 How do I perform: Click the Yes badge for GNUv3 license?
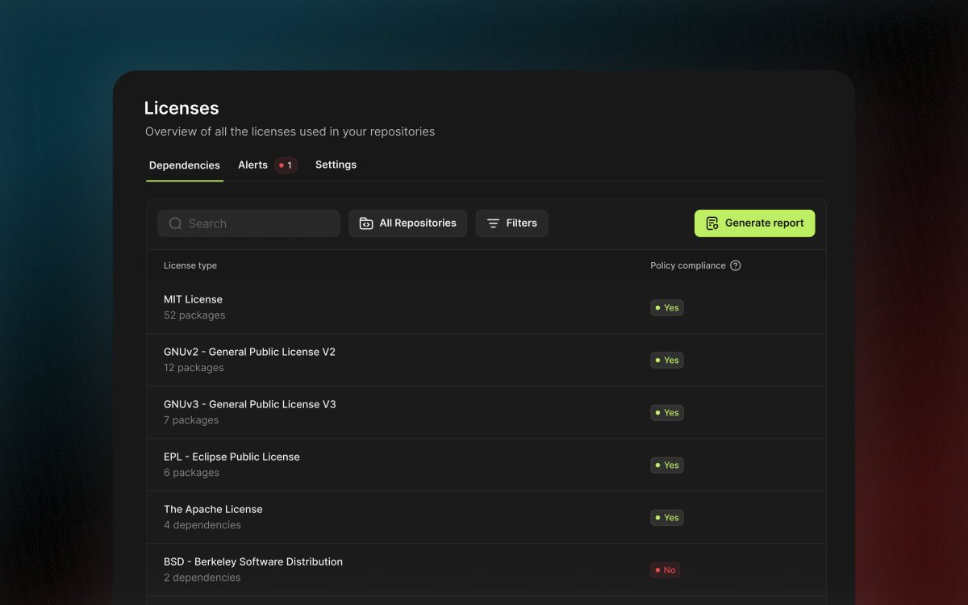667,412
